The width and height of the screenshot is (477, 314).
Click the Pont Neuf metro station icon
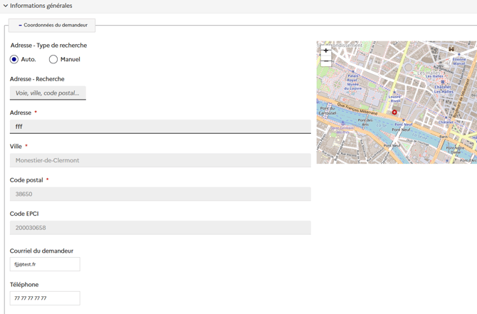[404, 120]
